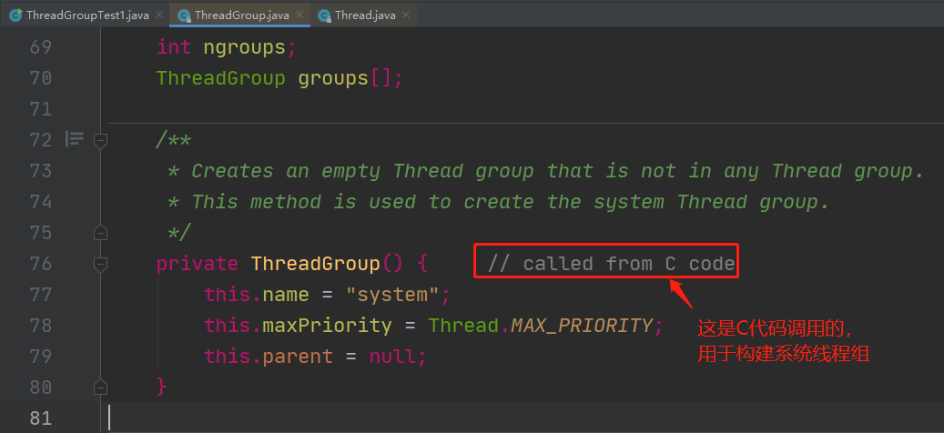Close the ThreadGroupTest1.java tab
Image resolution: width=944 pixels, height=433 pixels.
[x=159, y=15]
